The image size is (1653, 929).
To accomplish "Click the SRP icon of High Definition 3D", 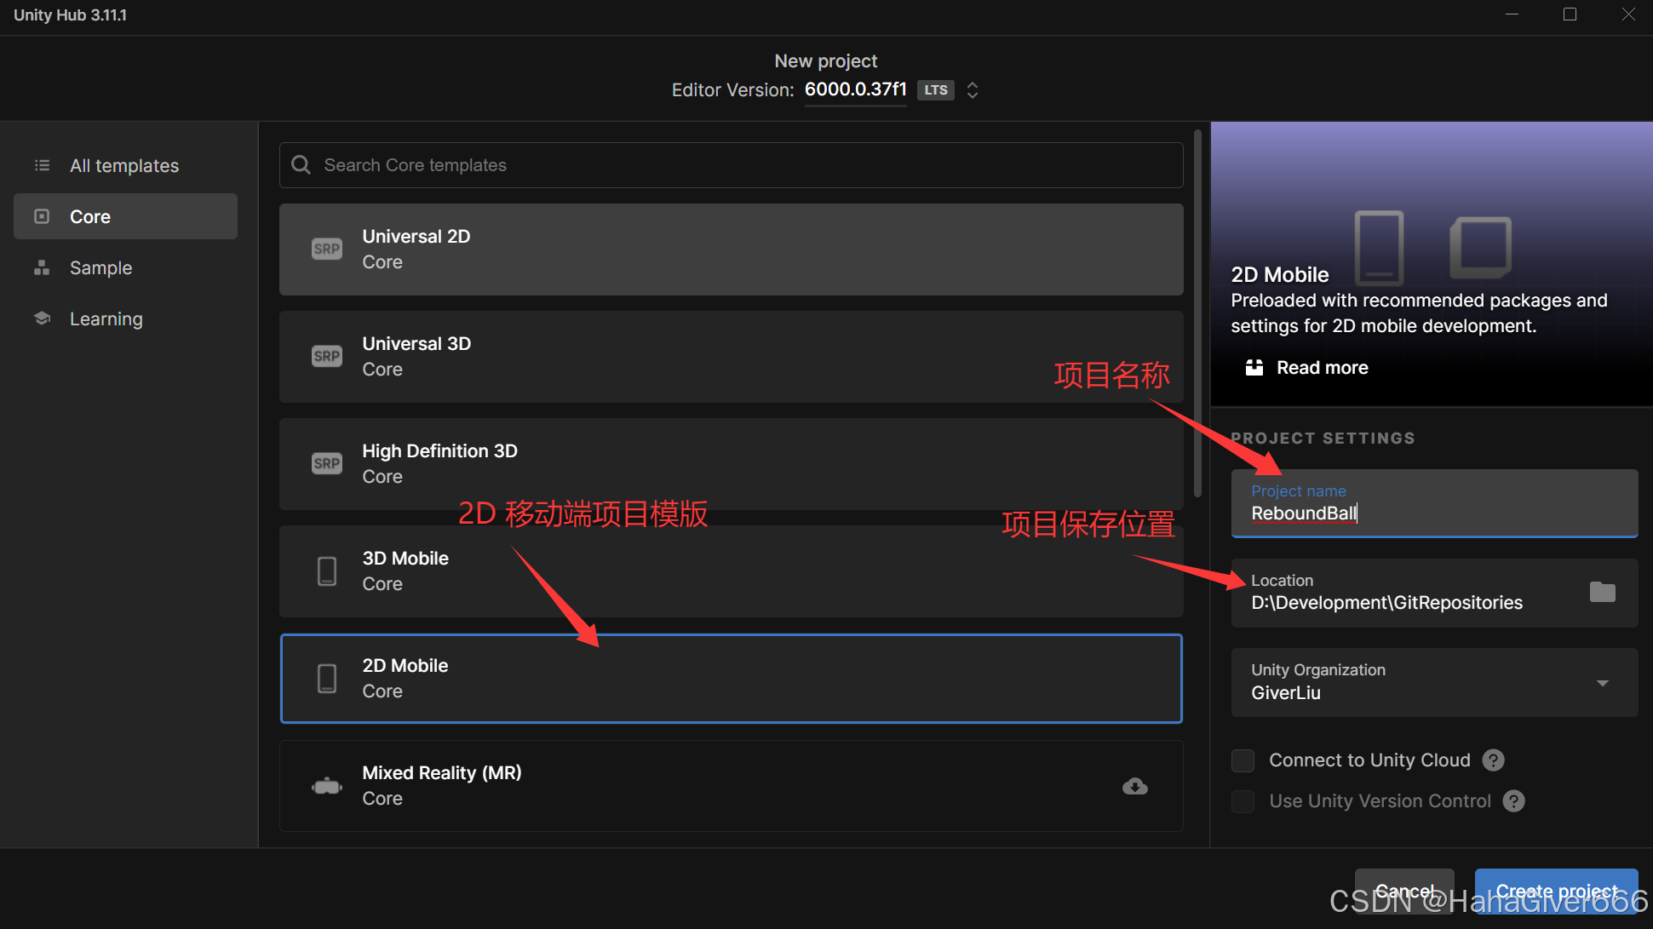I will coord(327,463).
